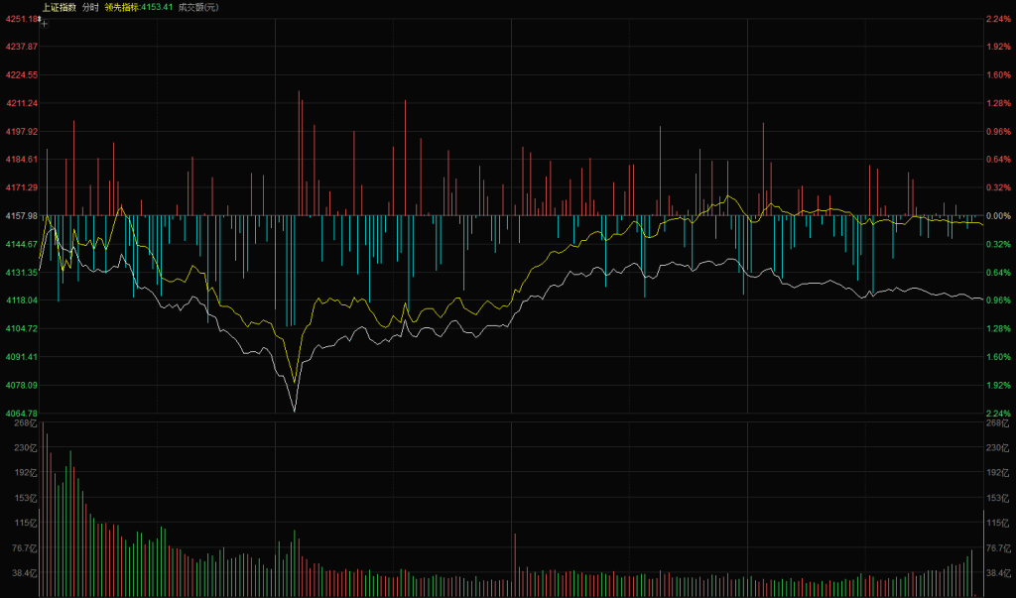Click the 4251.18 top price label
The image size is (1016, 598).
tap(21, 19)
